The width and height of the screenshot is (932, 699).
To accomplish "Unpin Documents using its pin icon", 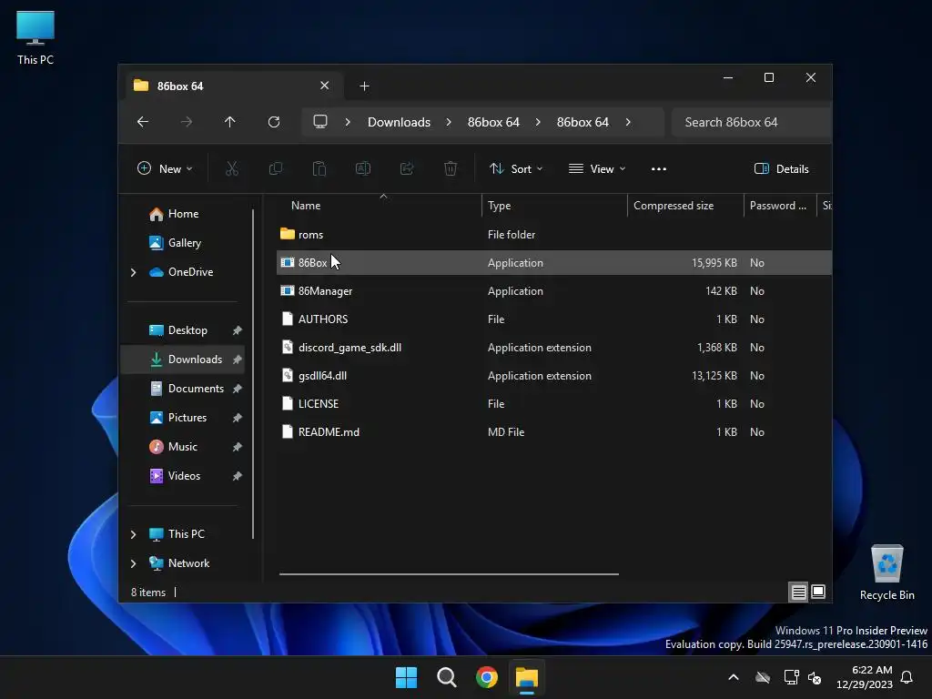I will point(238,389).
